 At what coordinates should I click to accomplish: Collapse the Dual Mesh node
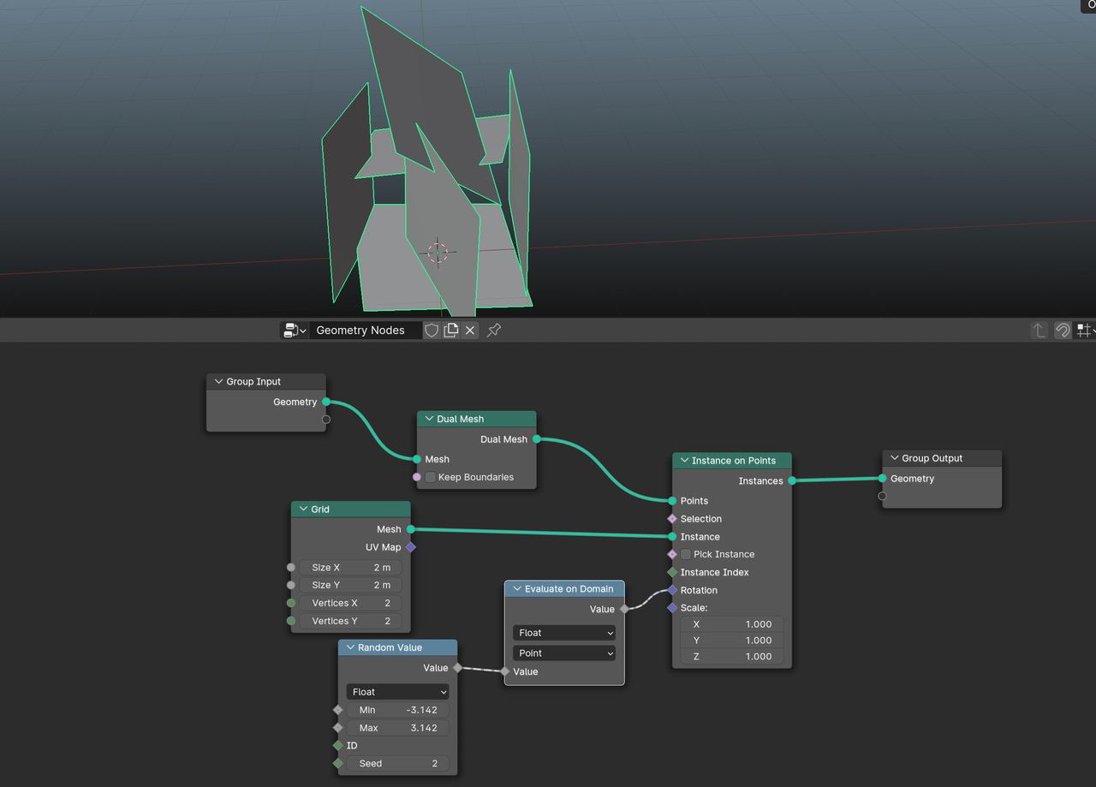[x=429, y=419]
